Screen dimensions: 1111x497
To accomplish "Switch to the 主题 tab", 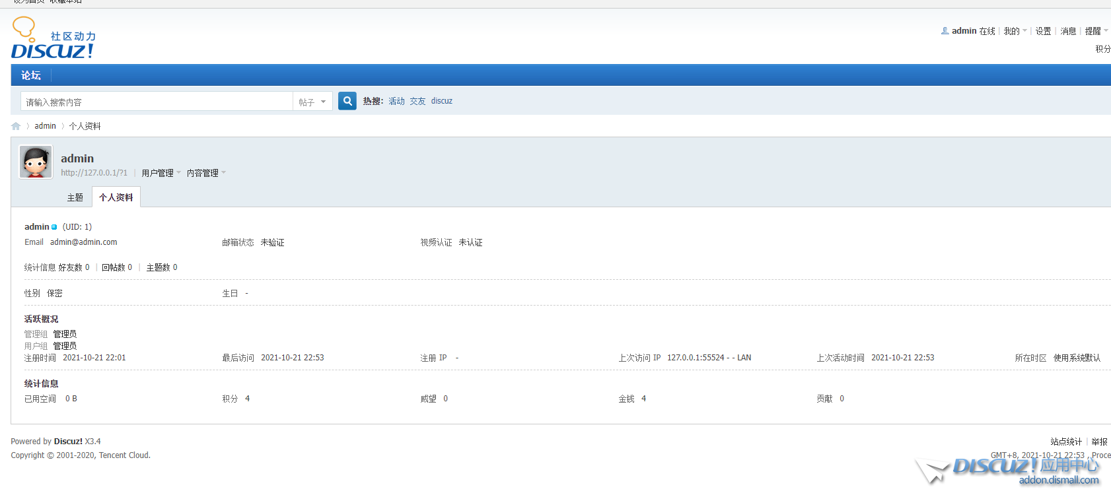I will coord(75,197).
